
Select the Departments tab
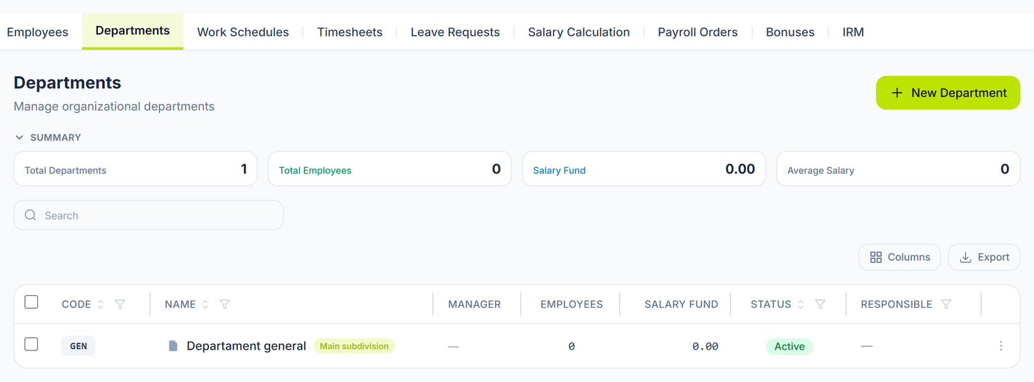pyautogui.click(x=132, y=31)
